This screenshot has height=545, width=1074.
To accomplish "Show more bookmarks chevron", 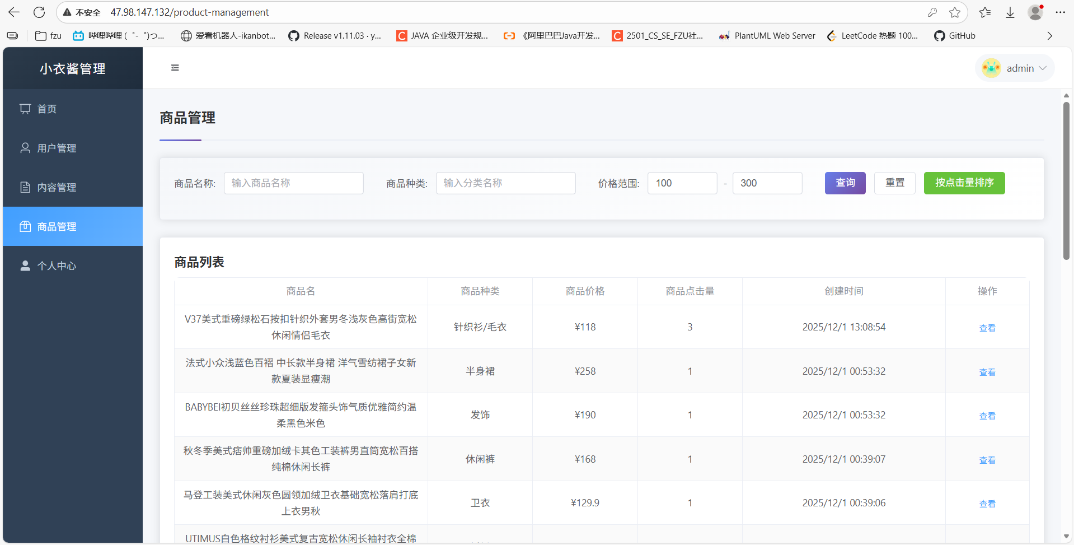I will coord(1050,36).
